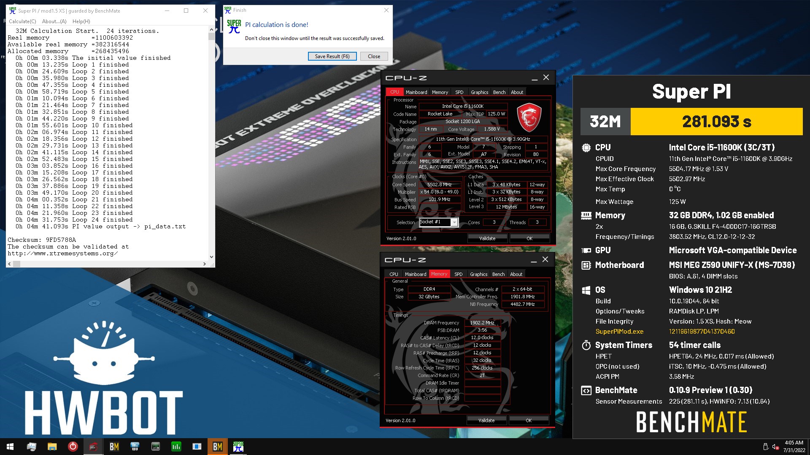Click the Super PI title bar icon
Image resolution: width=810 pixels, height=455 pixels.
[x=12, y=11]
